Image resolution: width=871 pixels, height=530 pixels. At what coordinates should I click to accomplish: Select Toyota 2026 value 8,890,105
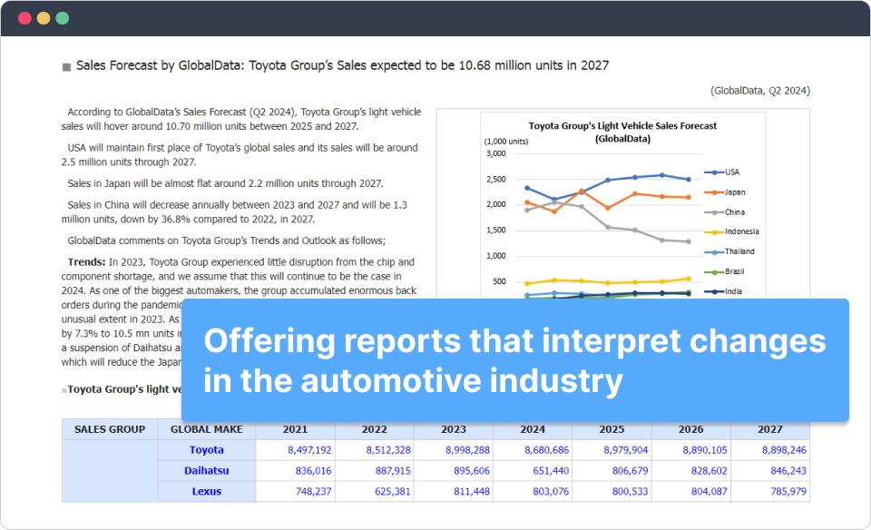705,450
